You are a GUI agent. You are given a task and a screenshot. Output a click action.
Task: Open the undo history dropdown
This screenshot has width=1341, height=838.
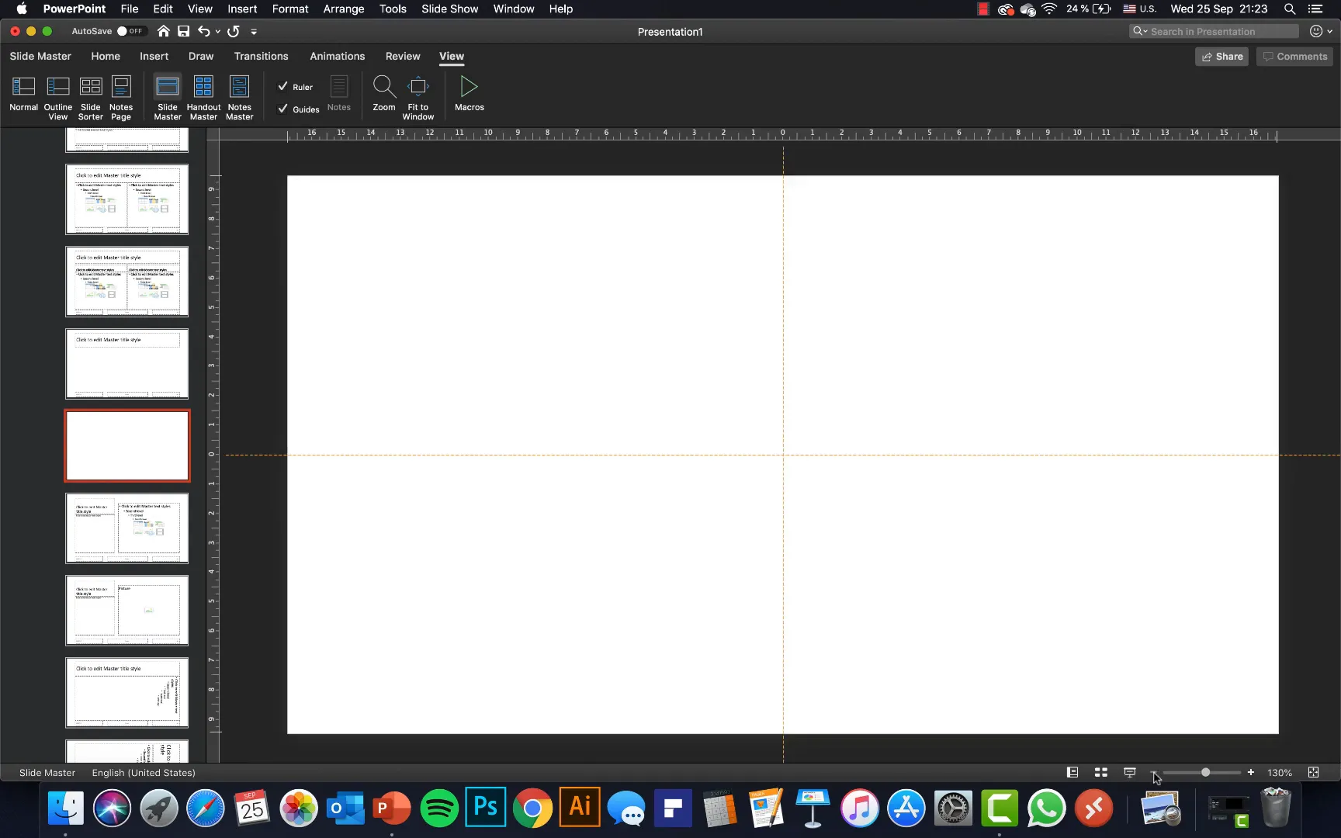tap(217, 32)
